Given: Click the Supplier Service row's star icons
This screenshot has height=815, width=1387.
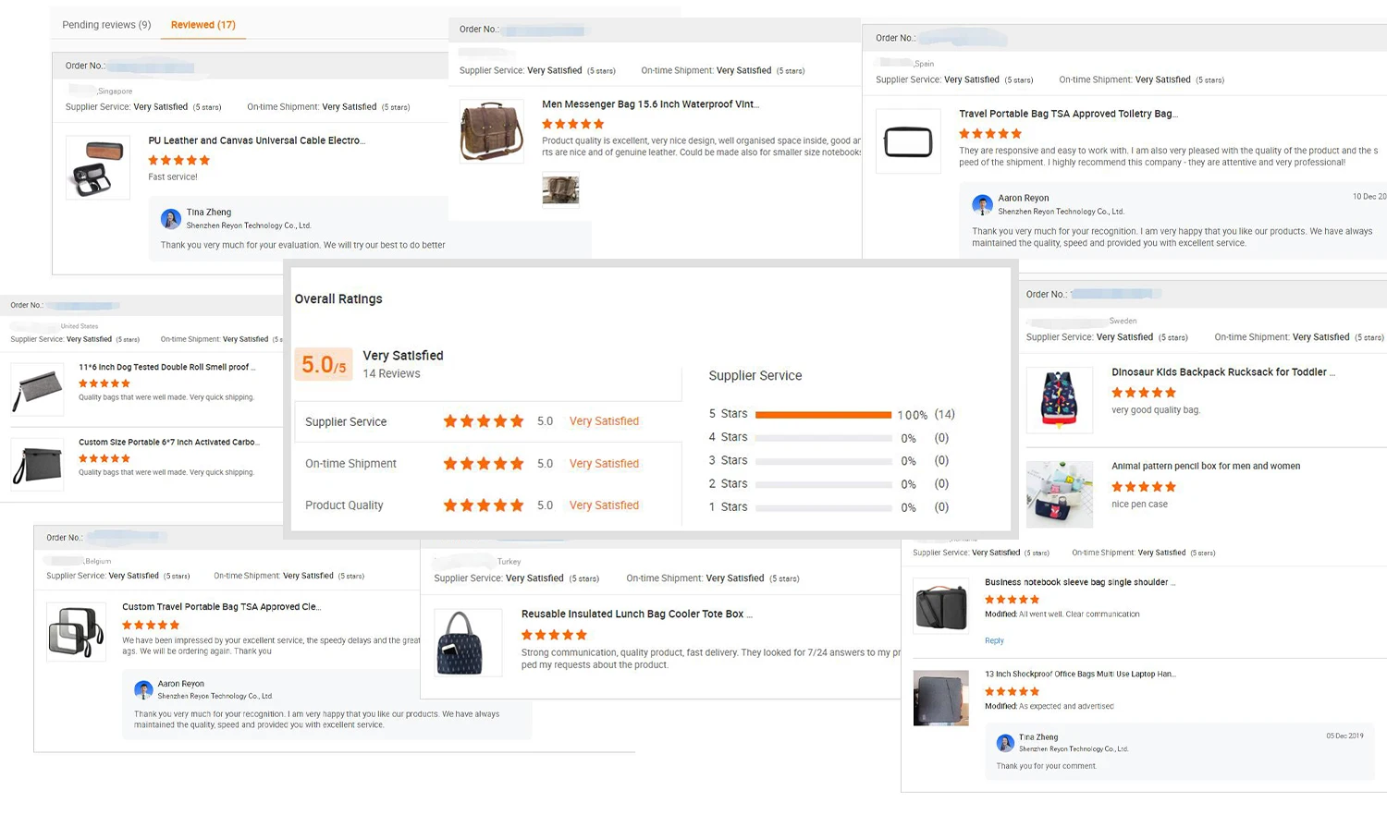Looking at the screenshot, I should pos(483,421).
